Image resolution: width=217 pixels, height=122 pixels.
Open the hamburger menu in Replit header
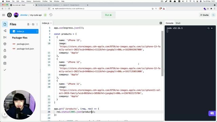4,15
